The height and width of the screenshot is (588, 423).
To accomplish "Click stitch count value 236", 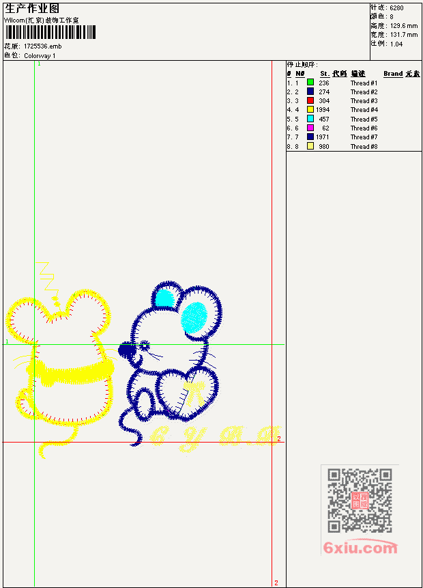I will (x=324, y=83).
